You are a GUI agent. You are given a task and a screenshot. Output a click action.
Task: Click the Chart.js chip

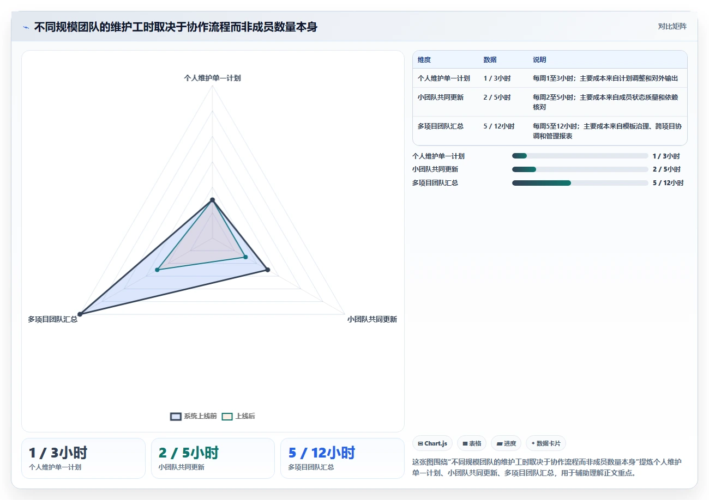coord(432,443)
